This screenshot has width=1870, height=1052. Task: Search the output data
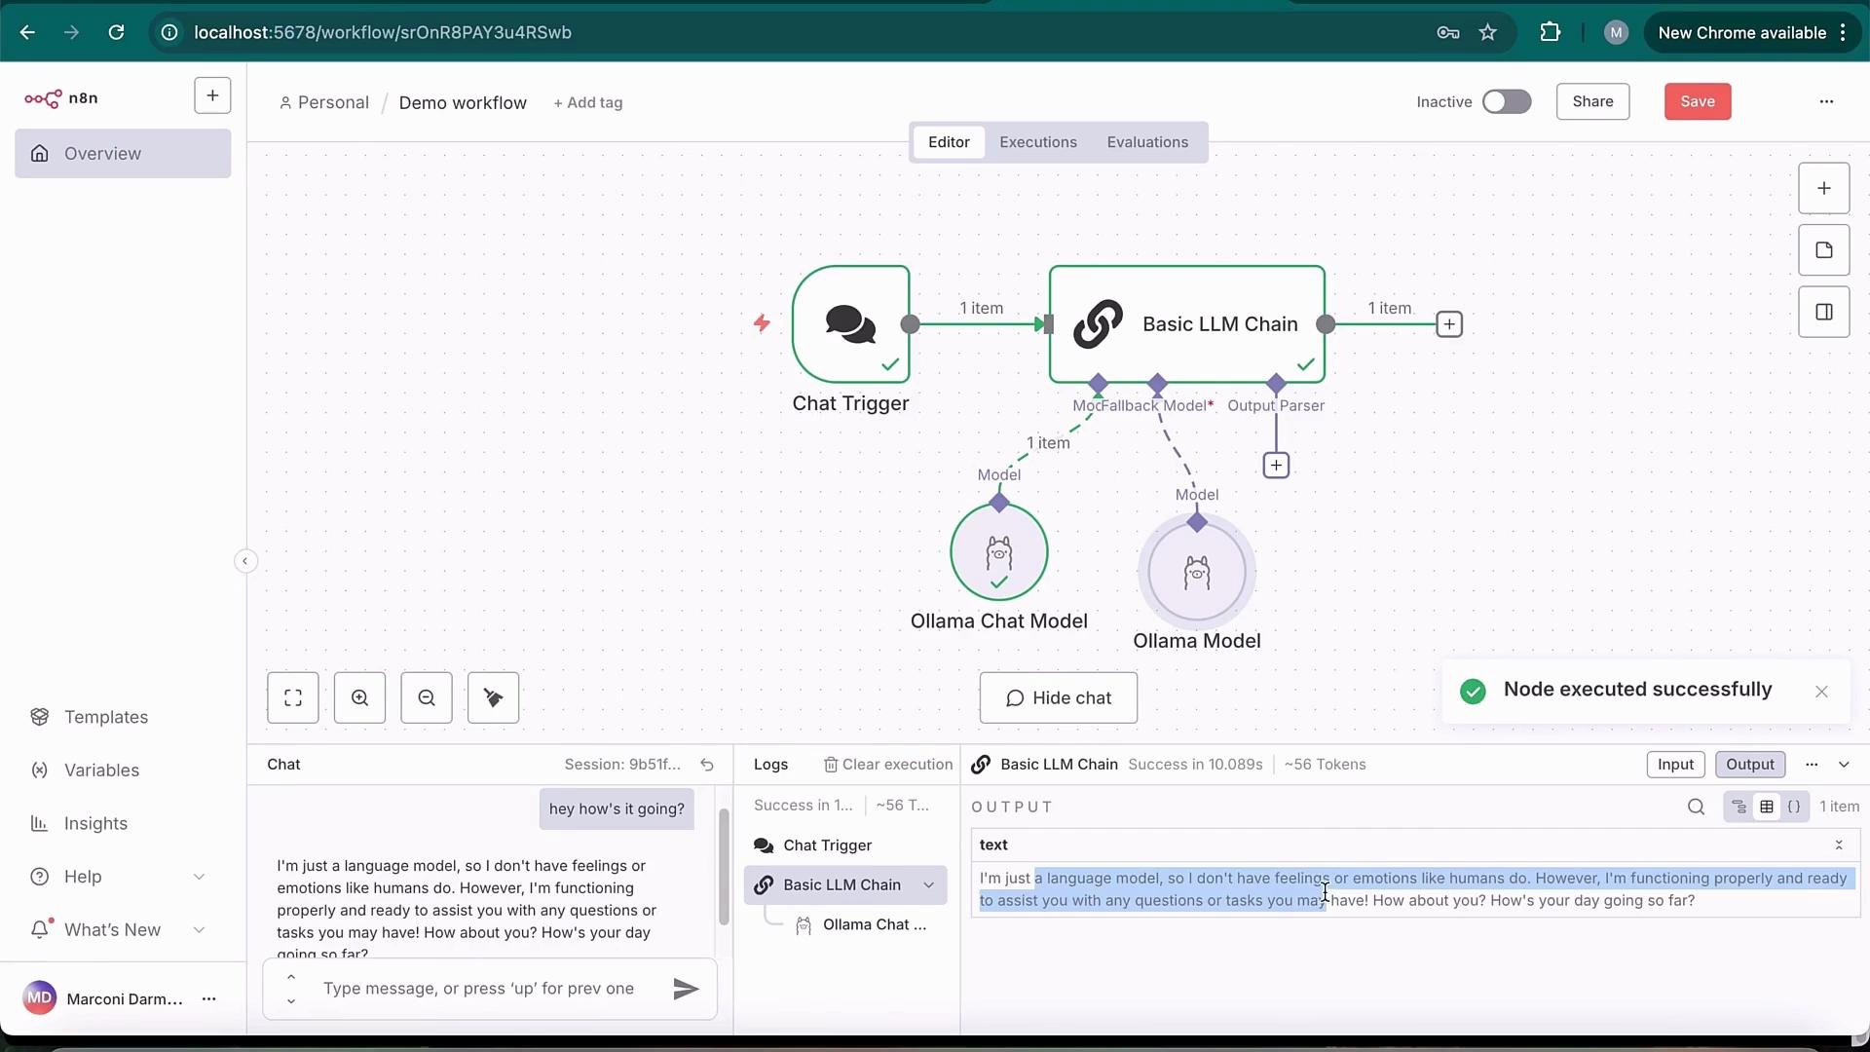point(1696,807)
